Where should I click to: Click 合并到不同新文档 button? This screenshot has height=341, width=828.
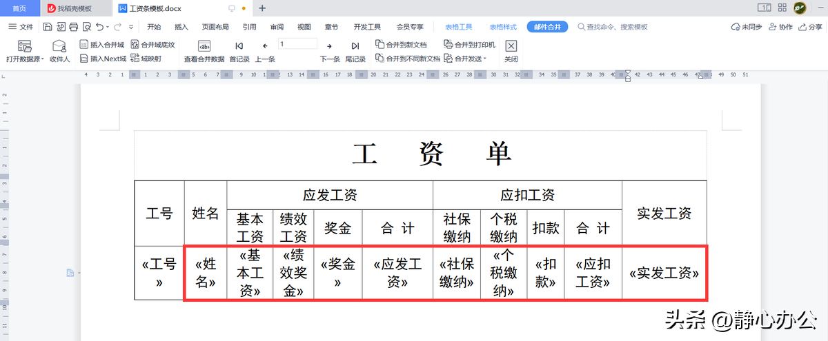point(408,59)
